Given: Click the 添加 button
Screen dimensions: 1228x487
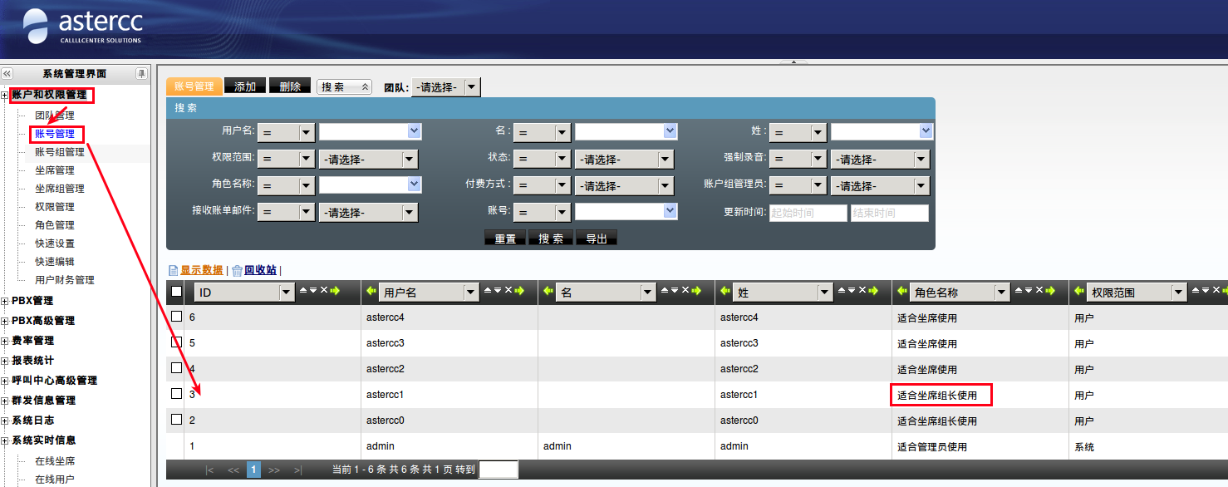Looking at the screenshot, I should click(x=245, y=86).
